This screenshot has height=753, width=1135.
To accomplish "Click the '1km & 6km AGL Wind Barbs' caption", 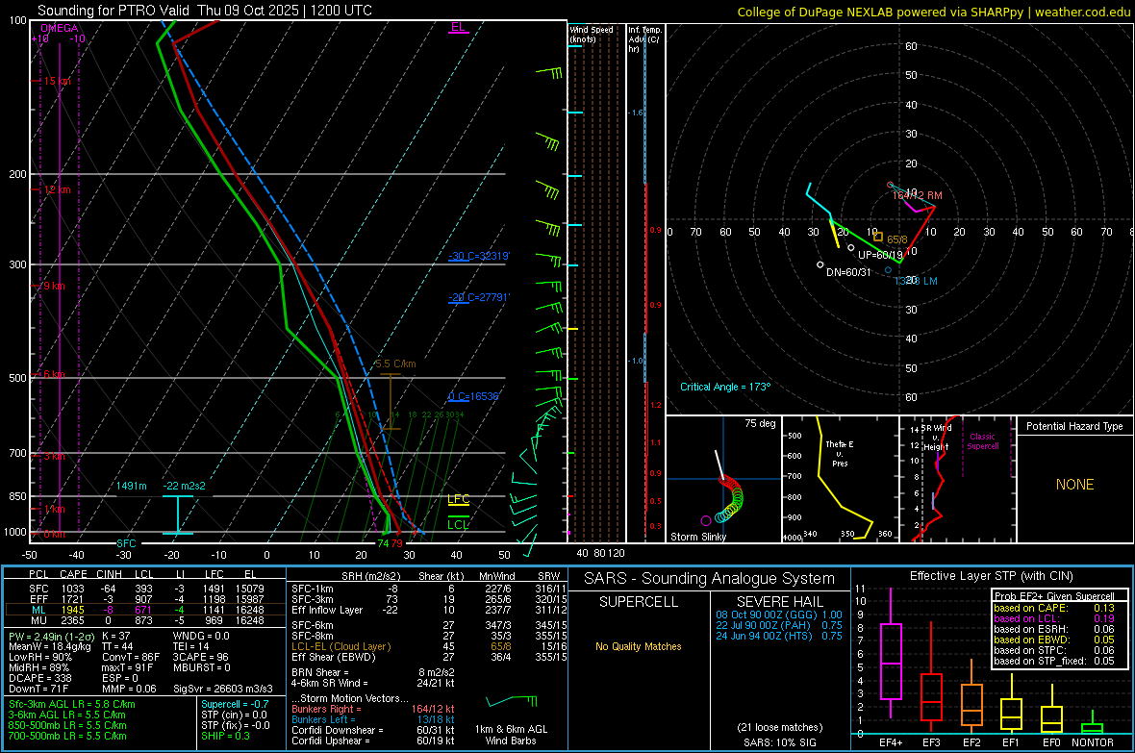I will coord(511,735).
